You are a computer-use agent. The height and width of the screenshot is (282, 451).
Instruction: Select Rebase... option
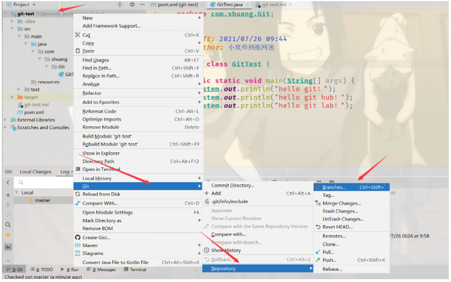click(x=351, y=269)
